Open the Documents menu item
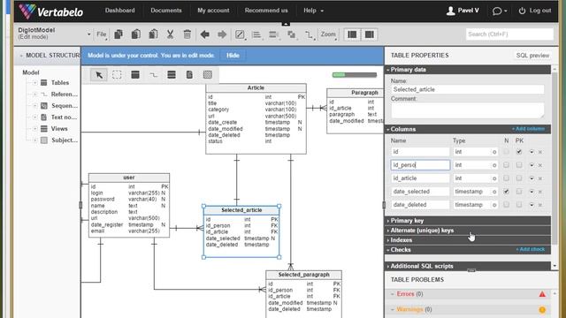The image size is (566, 318). (x=166, y=11)
